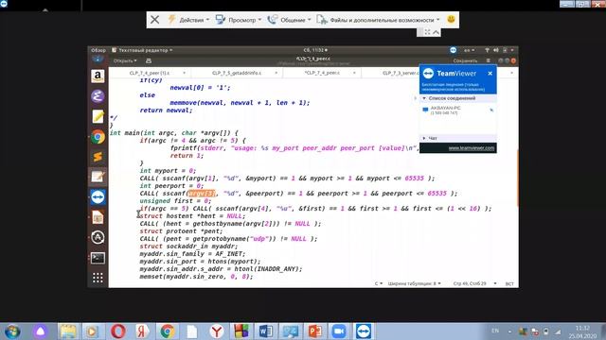Click Открыть button in text editor

coord(125,60)
